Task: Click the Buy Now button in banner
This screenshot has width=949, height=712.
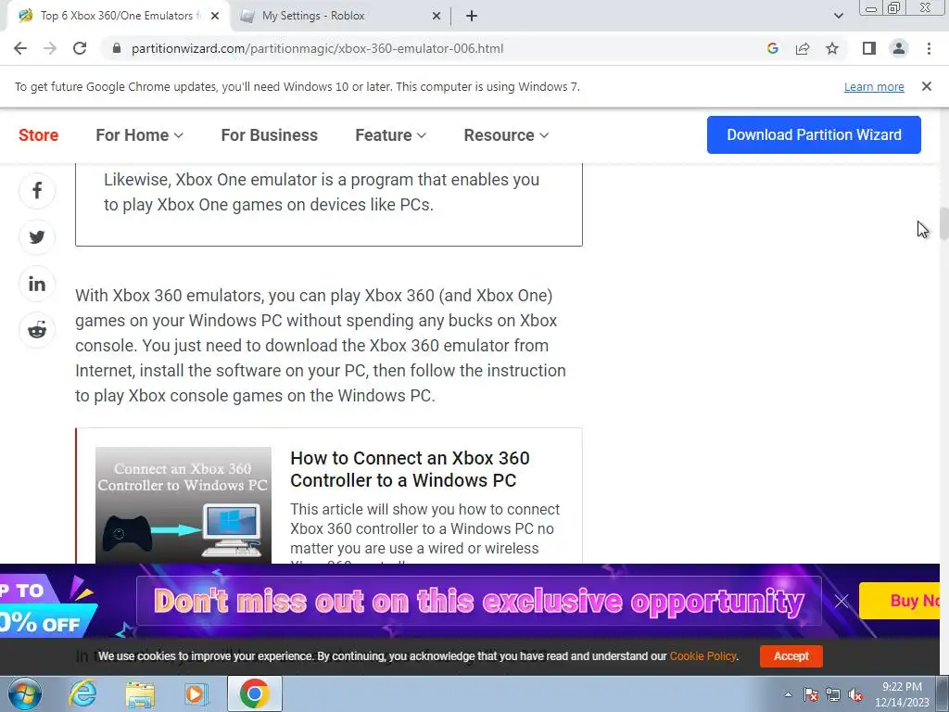Action: (899, 601)
